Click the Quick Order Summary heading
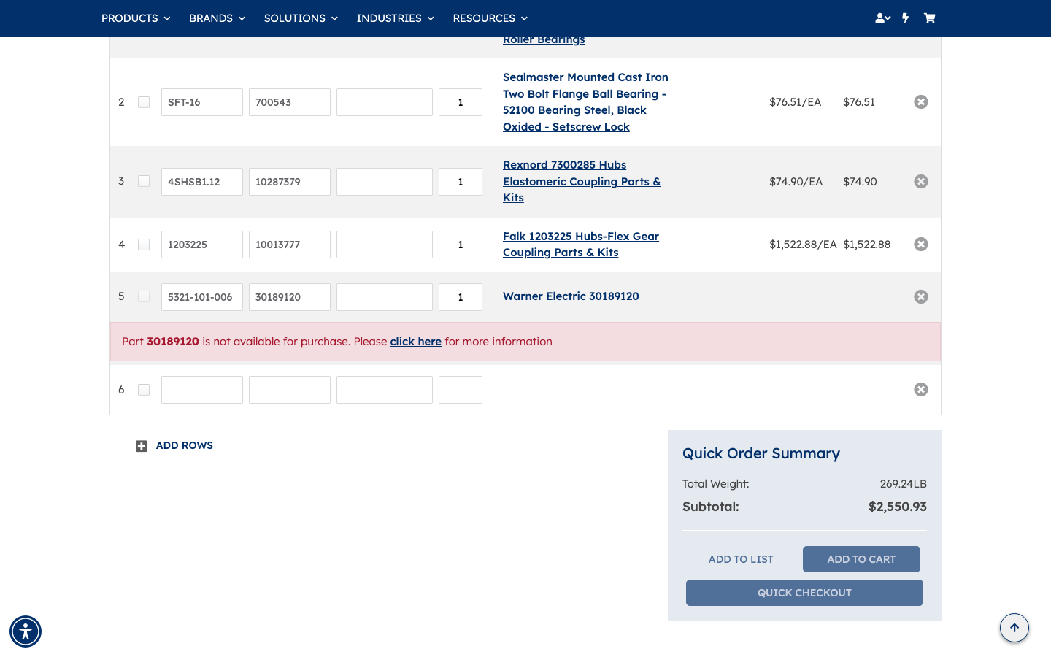1051x657 pixels. (x=761, y=453)
